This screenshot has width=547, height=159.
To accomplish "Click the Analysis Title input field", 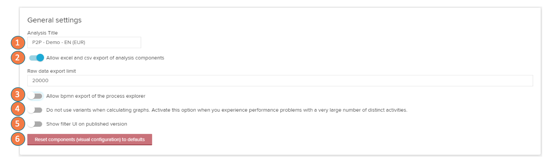I will click(x=84, y=42).
